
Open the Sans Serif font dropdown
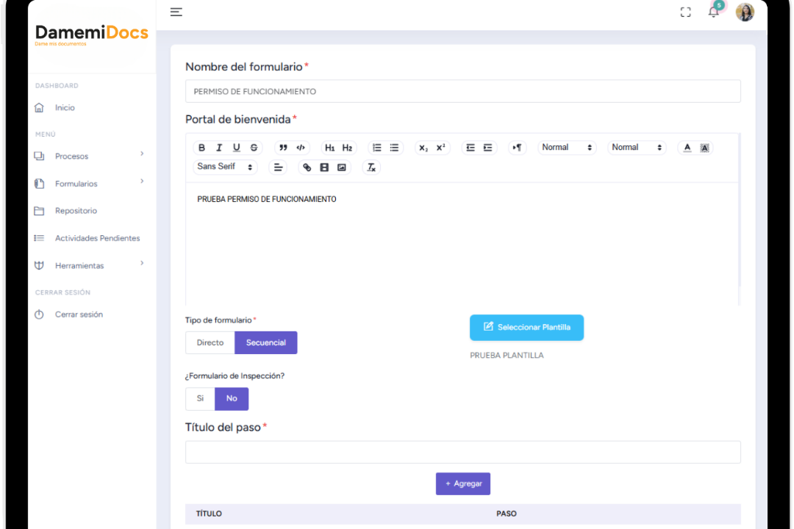pyautogui.click(x=225, y=167)
